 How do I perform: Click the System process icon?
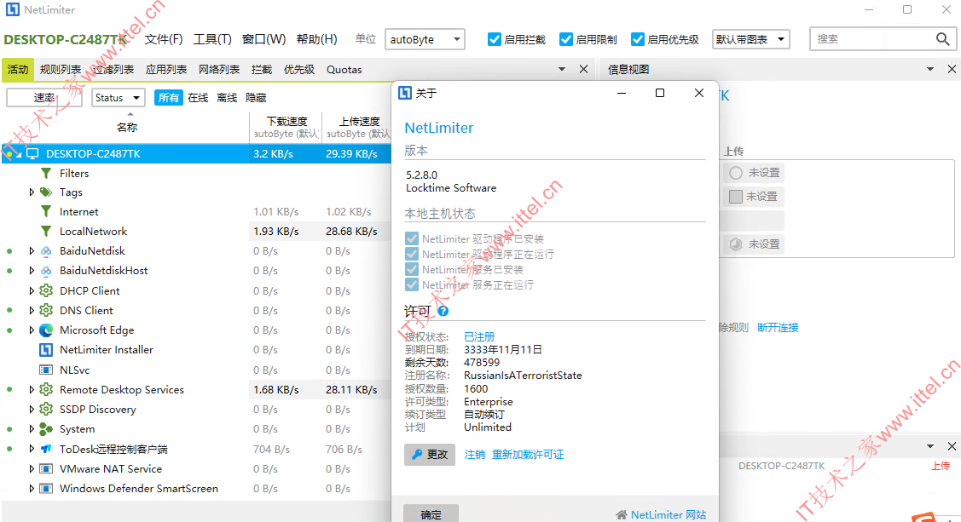(44, 428)
